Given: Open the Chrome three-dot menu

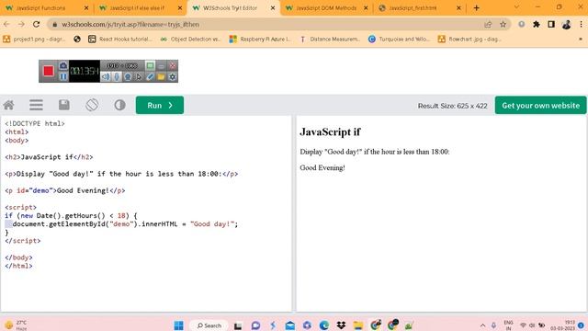Looking at the screenshot, I should pyautogui.click(x=581, y=25).
